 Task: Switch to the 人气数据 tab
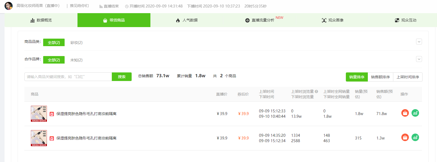(187, 20)
